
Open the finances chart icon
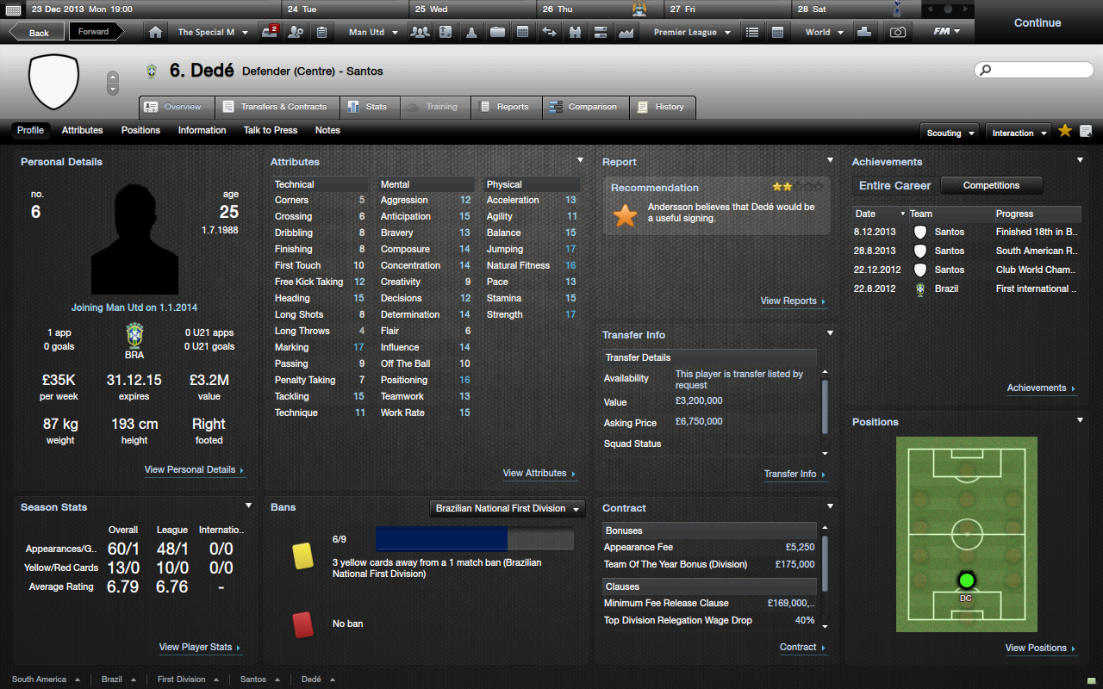(626, 33)
